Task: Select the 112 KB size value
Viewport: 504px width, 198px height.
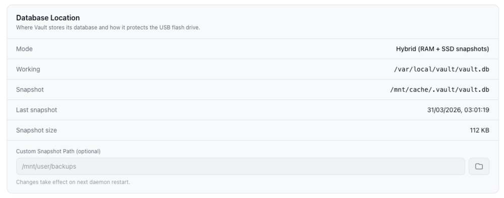Action: 480,130
